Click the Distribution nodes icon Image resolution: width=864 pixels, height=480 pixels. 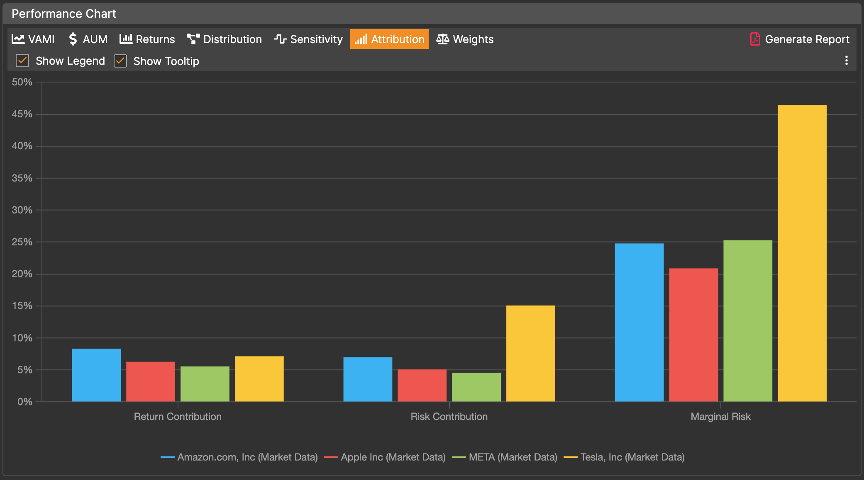[x=193, y=39]
